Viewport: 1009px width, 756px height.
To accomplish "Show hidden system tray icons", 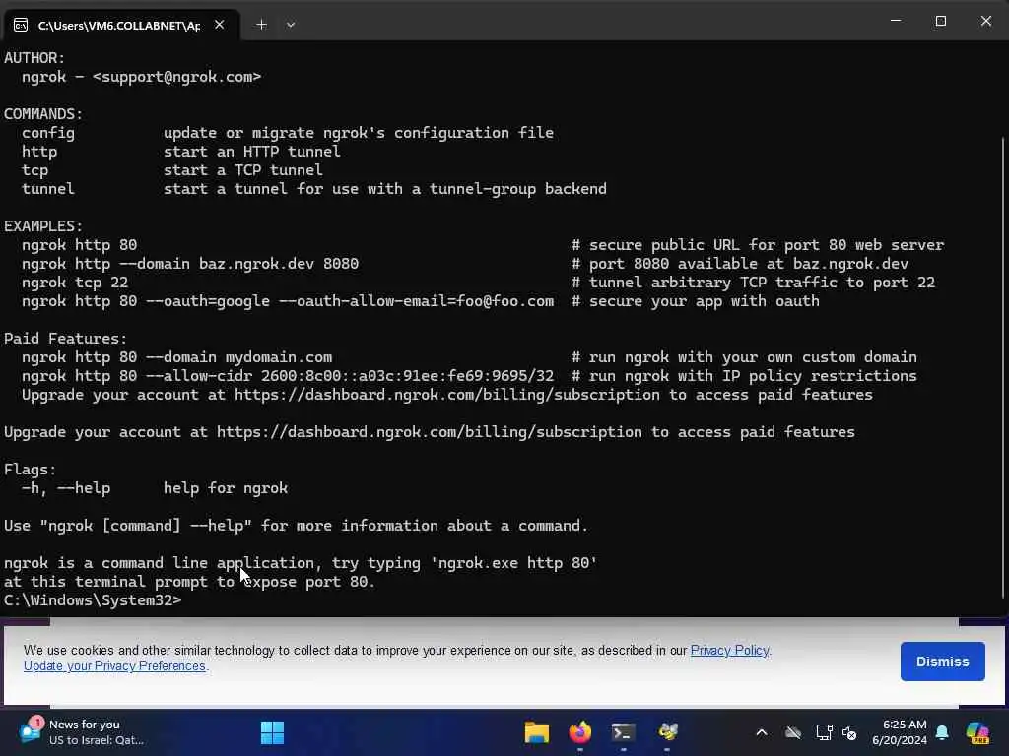I will [x=762, y=732].
